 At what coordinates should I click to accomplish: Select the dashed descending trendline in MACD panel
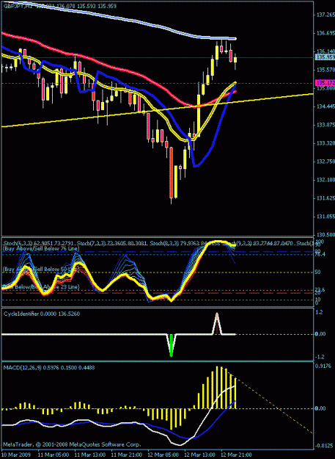coord(270,403)
